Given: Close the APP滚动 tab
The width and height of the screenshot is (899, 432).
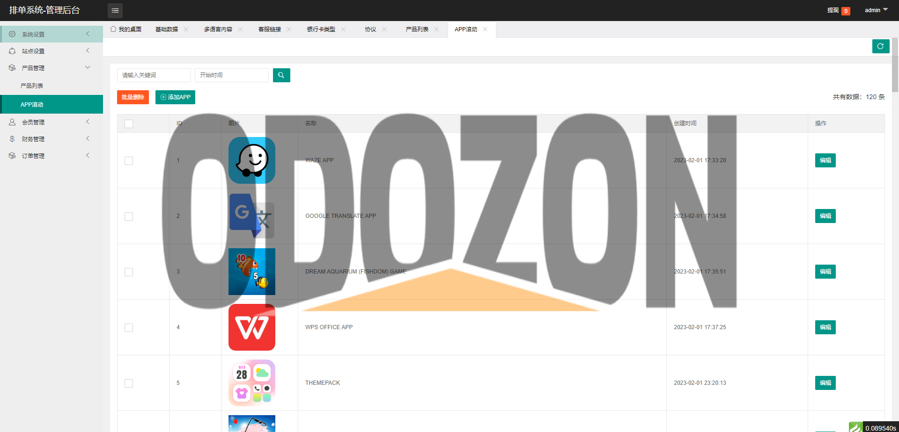Looking at the screenshot, I should (485, 29).
